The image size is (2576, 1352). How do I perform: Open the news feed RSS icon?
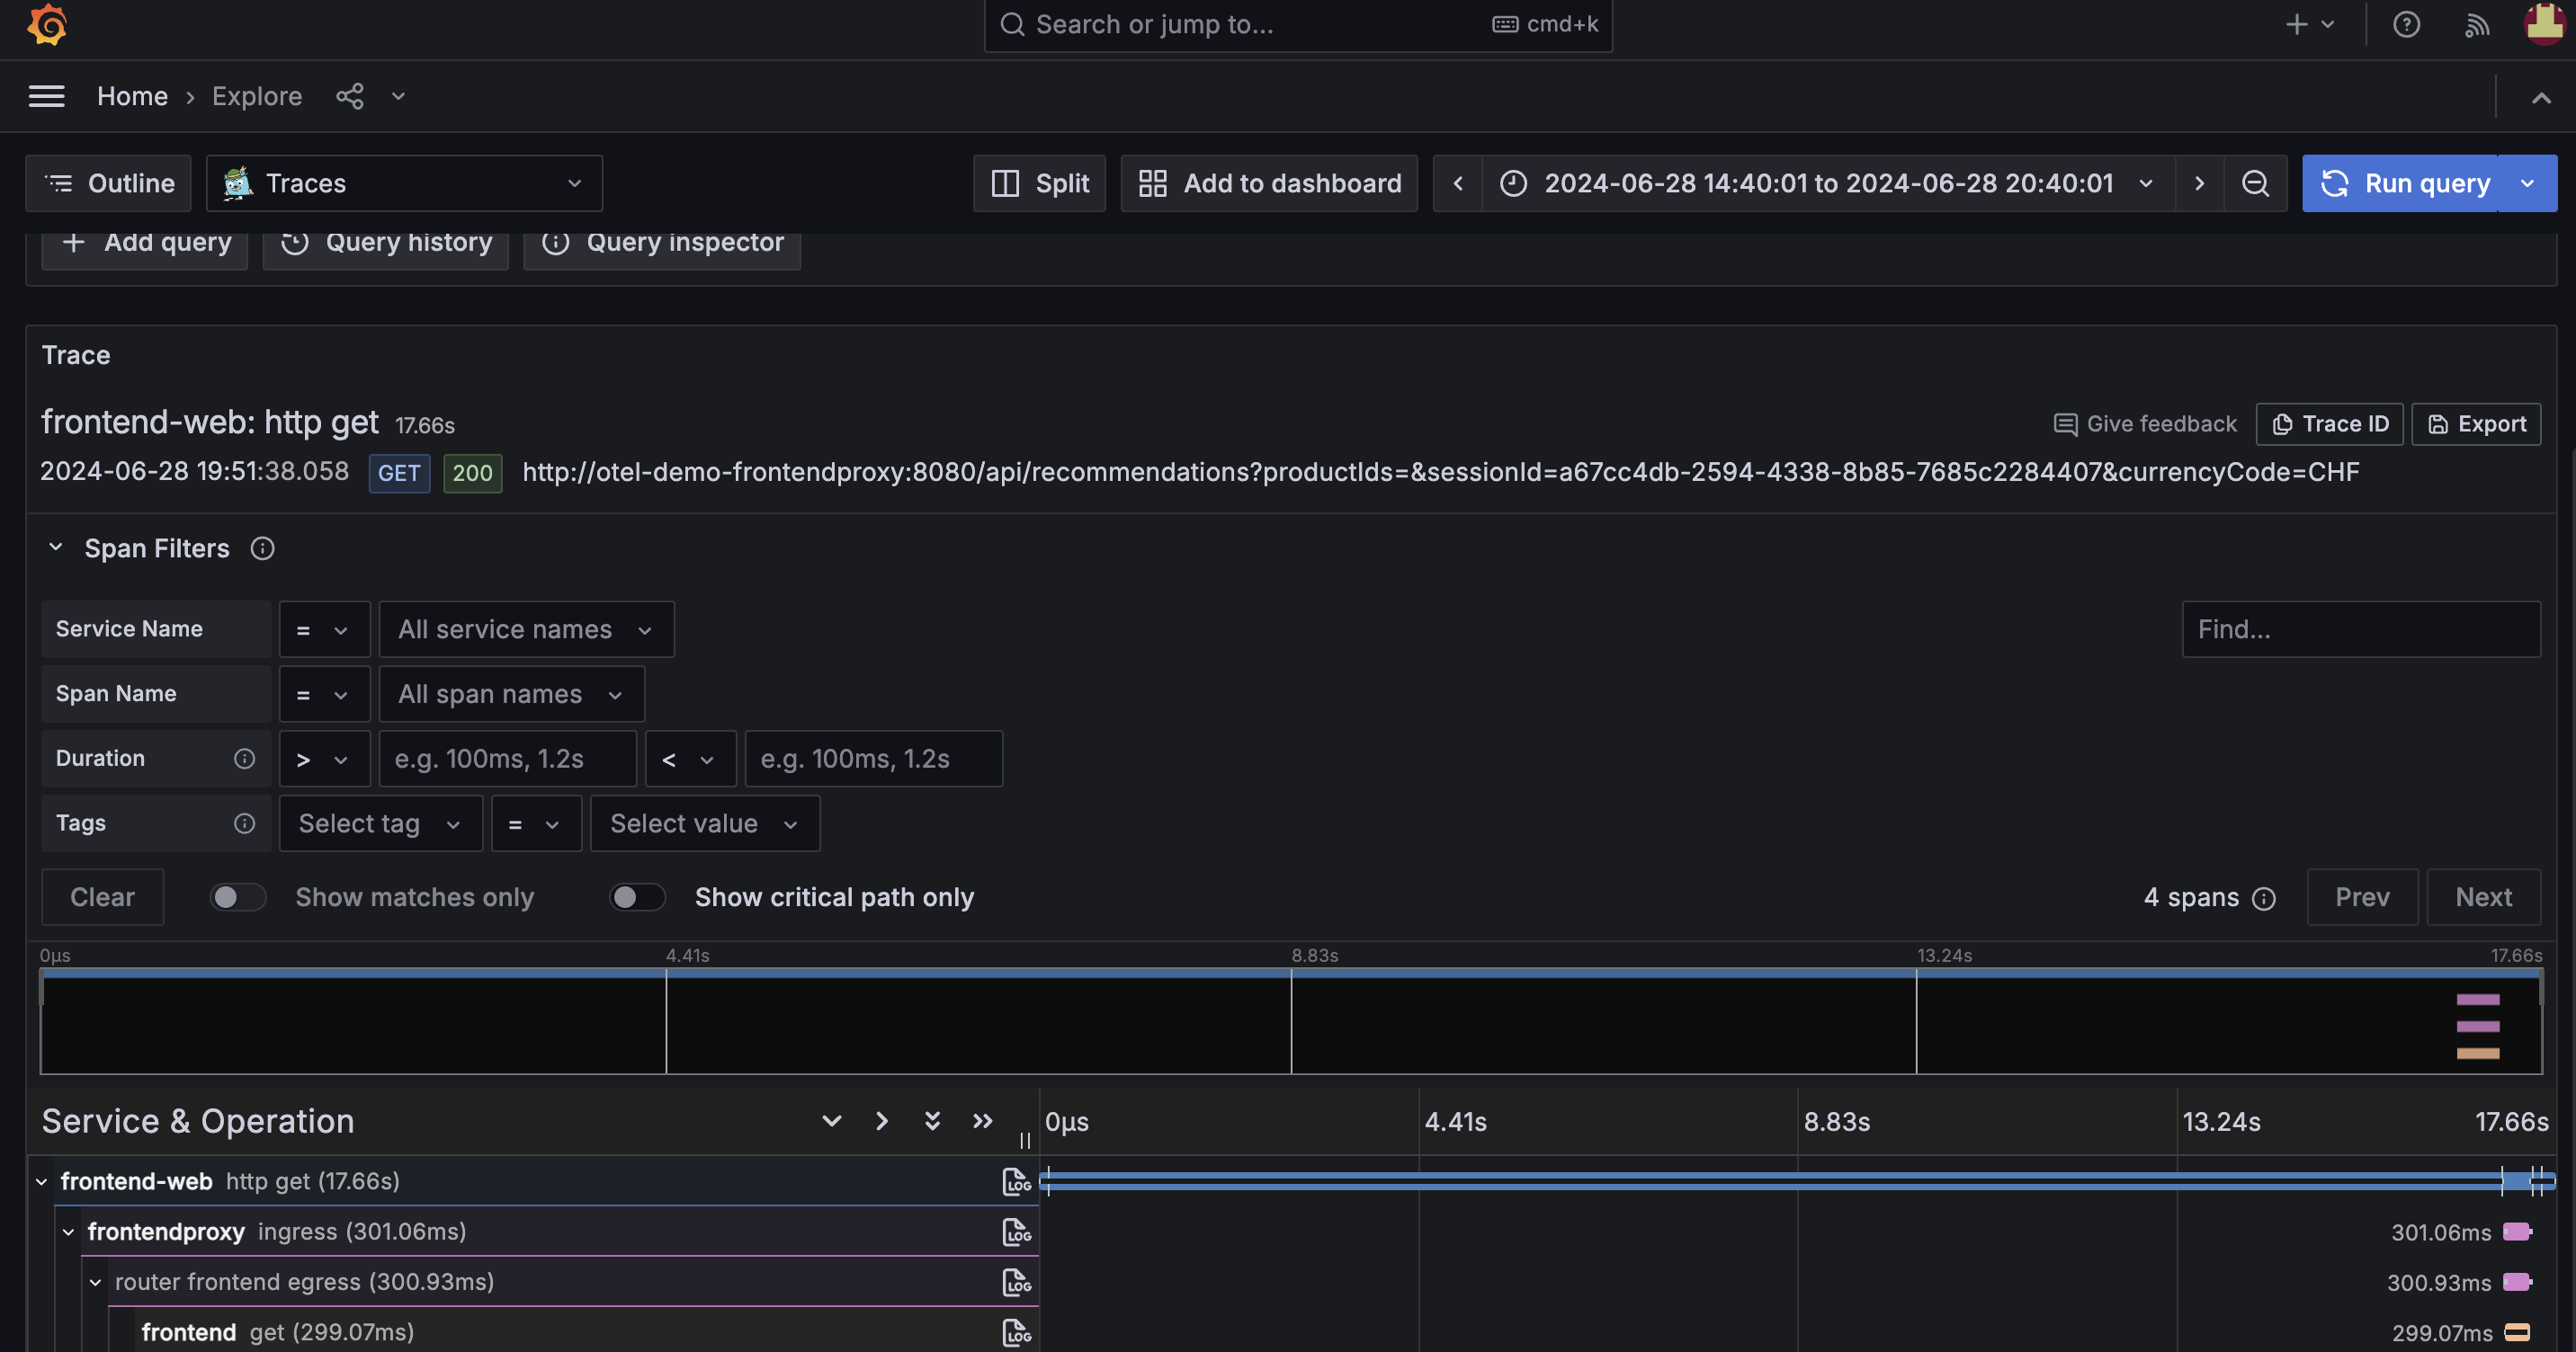pos(2476,24)
